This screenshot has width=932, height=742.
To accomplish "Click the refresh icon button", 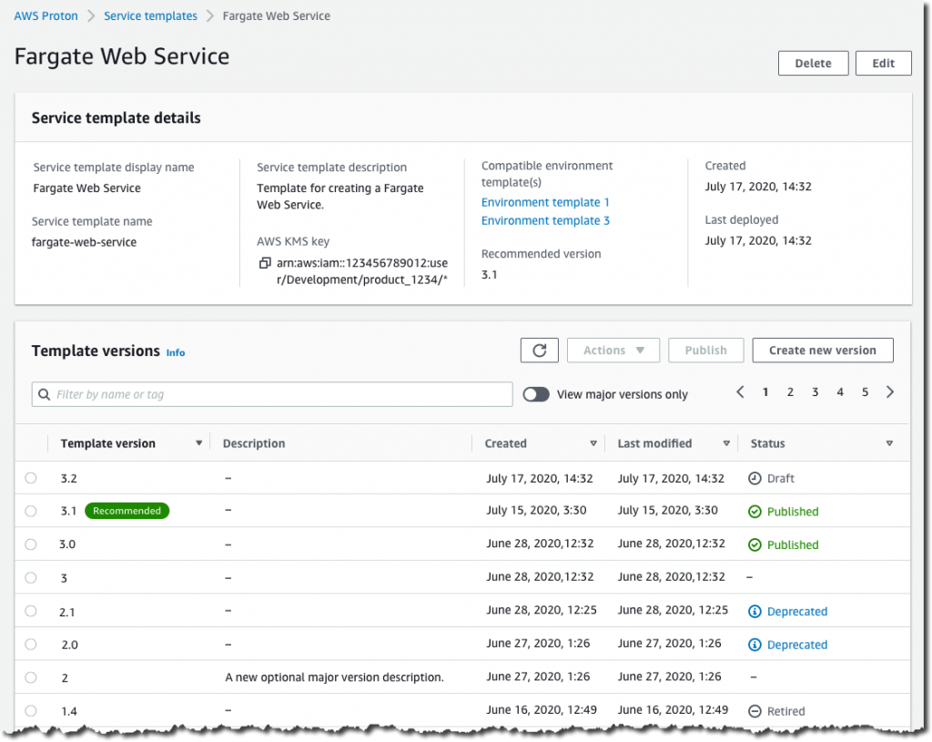I will pyautogui.click(x=539, y=351).
